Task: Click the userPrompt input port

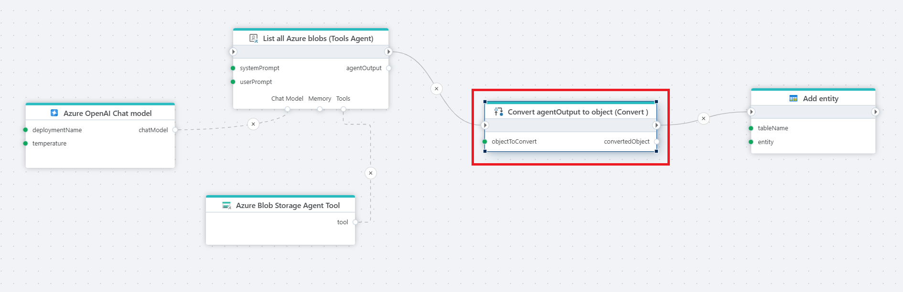Action: click(x=233, y=82)
